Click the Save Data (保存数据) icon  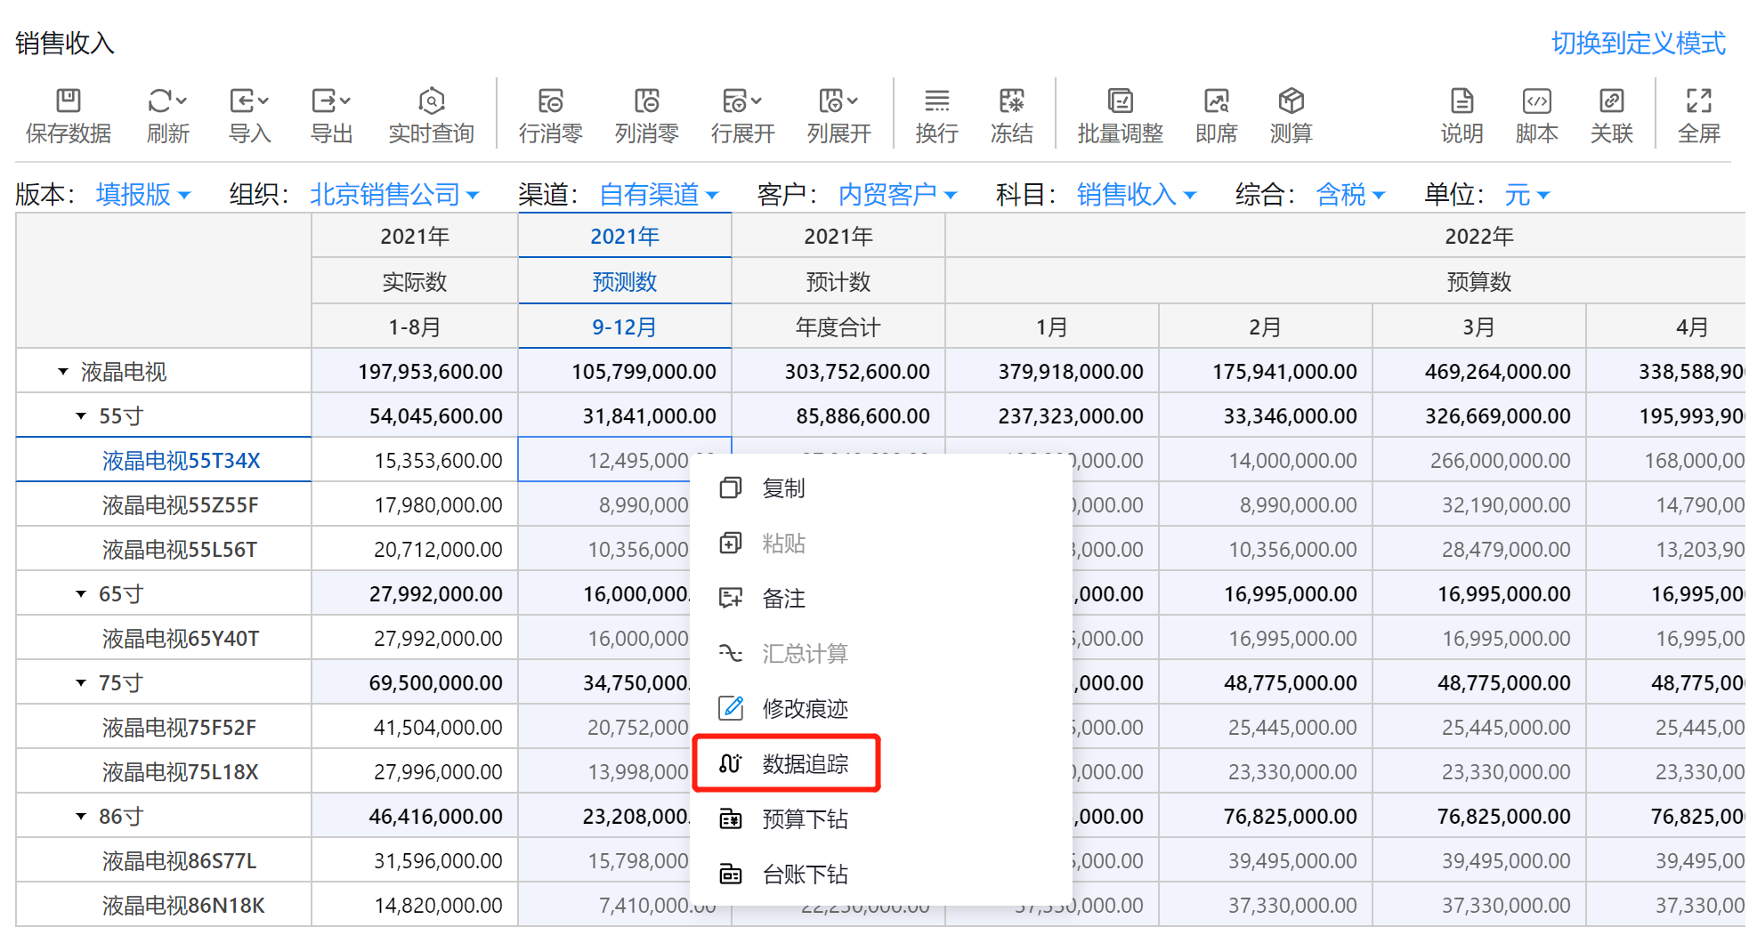click(68, 101)
